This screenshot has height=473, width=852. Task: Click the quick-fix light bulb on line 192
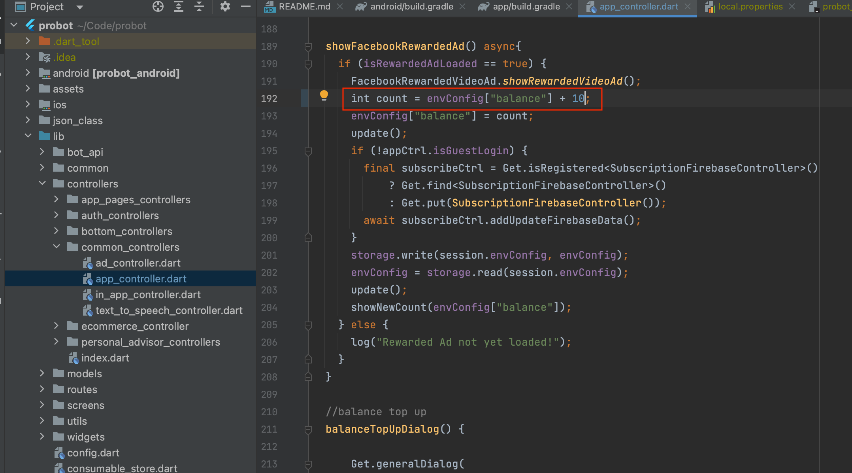point(324,95)
